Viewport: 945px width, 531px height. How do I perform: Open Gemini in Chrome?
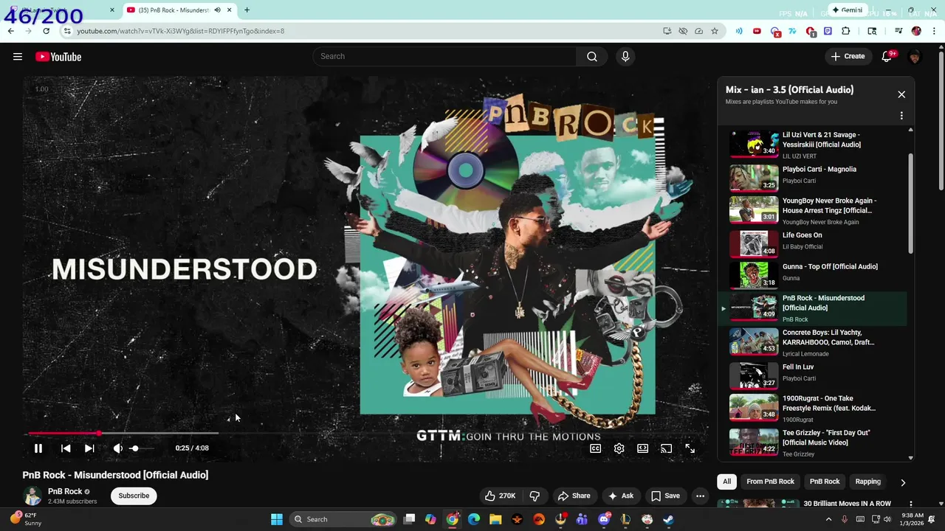(x=847, y=10)
